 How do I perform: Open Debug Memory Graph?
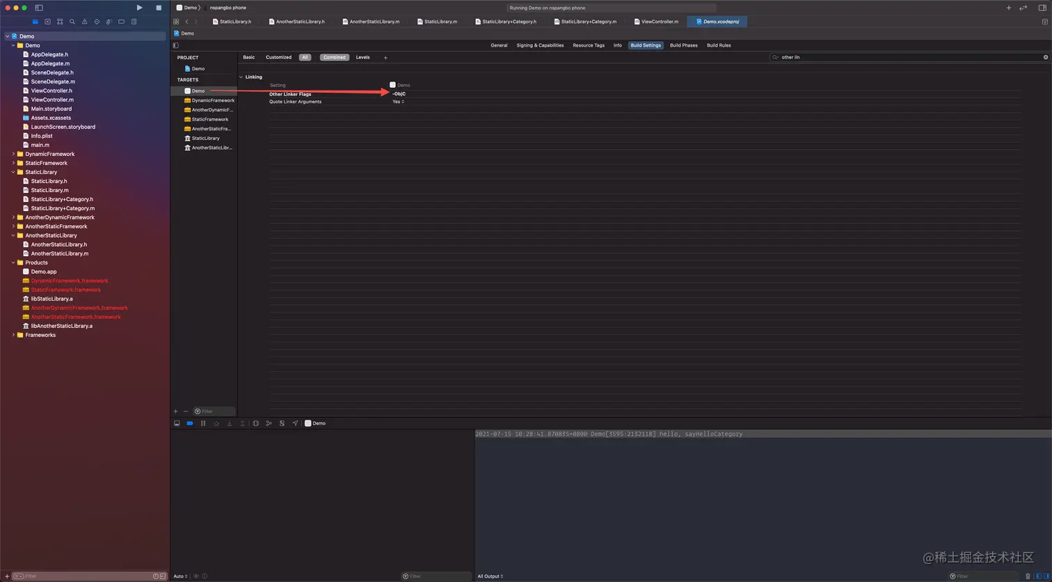point(269,423)
